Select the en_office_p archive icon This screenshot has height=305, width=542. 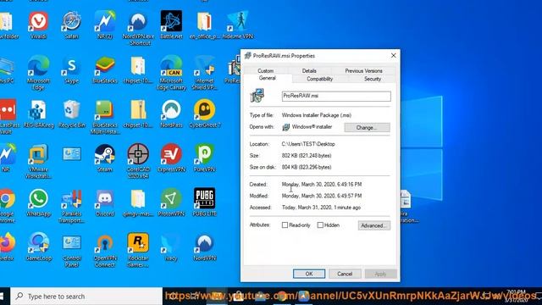[204, 25]
